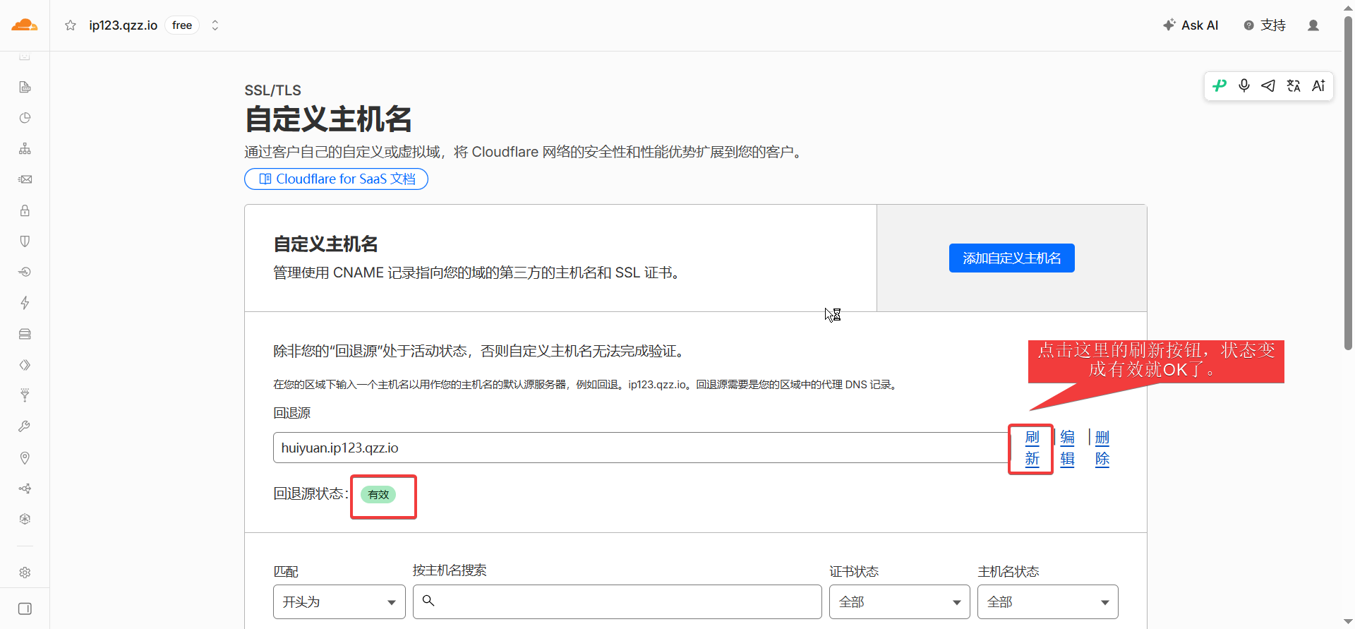1355x629 pixels.
Task: Click the 有效 status badge
Action: (378, 494)
